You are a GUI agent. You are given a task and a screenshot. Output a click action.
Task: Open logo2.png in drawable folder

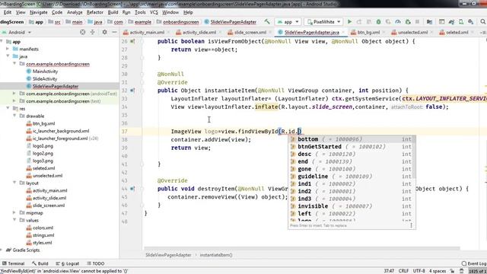tap(43, 154)
